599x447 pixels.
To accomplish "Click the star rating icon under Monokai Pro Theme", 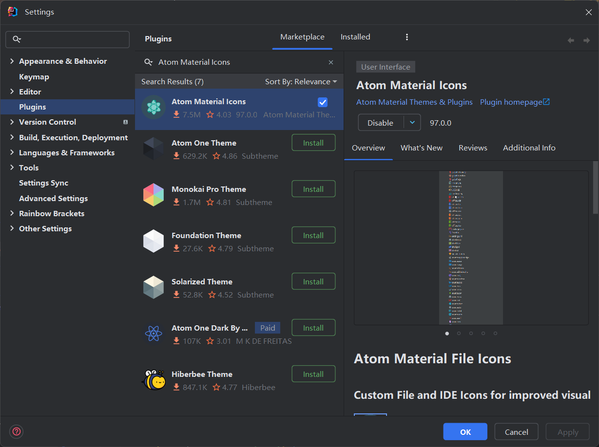I will tap(210, 202).
